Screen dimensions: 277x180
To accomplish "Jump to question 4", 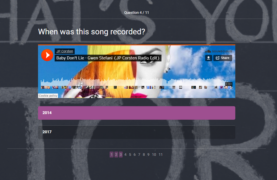I will coord(125,155).
